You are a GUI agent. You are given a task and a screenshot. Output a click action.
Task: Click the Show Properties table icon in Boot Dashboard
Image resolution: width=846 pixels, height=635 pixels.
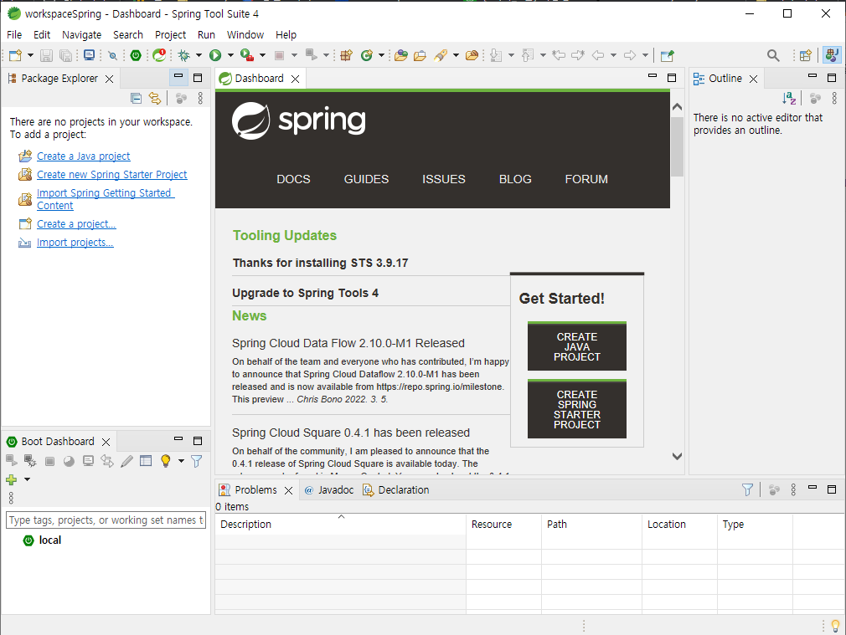pyautogui.click(x=146, y=461)
